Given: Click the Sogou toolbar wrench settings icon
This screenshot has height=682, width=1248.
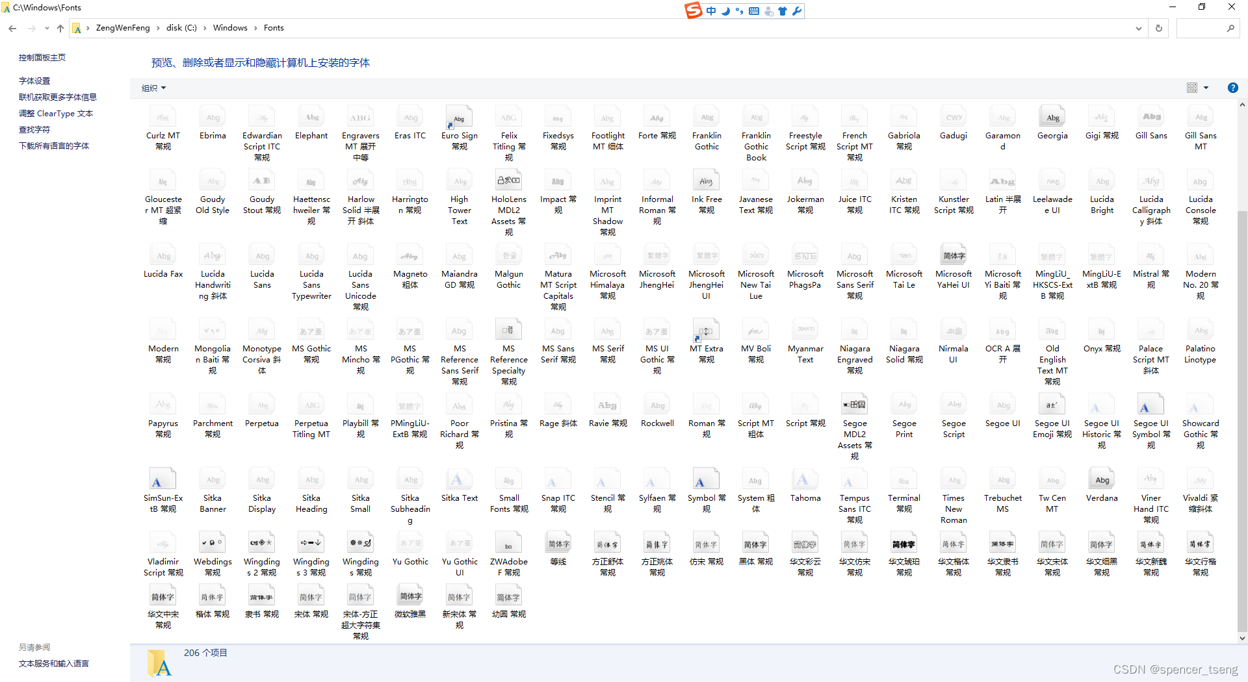Looking at the screenshot, I should (x=797, y=11).
